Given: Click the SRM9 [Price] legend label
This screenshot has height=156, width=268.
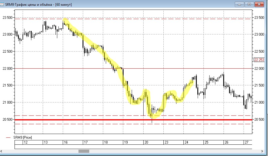Looking at the screenshot, I should [23, 137].
